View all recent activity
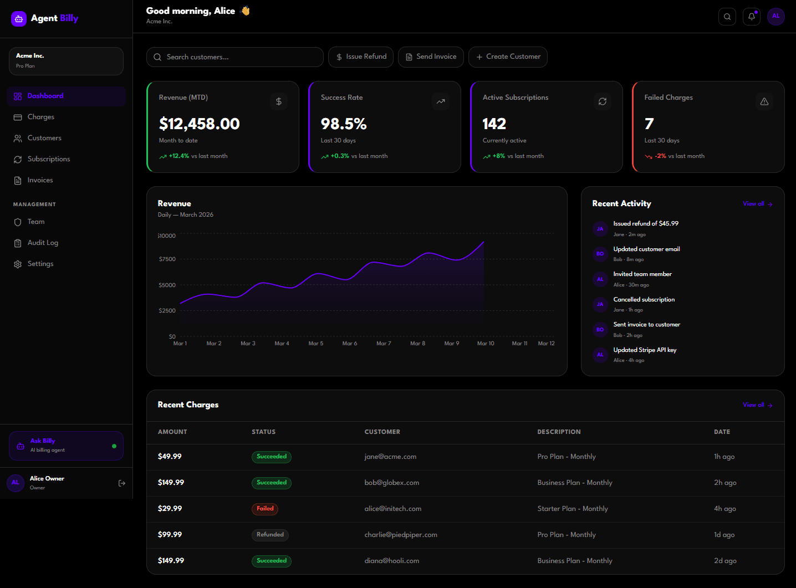Viewport: 796px width, 588px height. 757,203
